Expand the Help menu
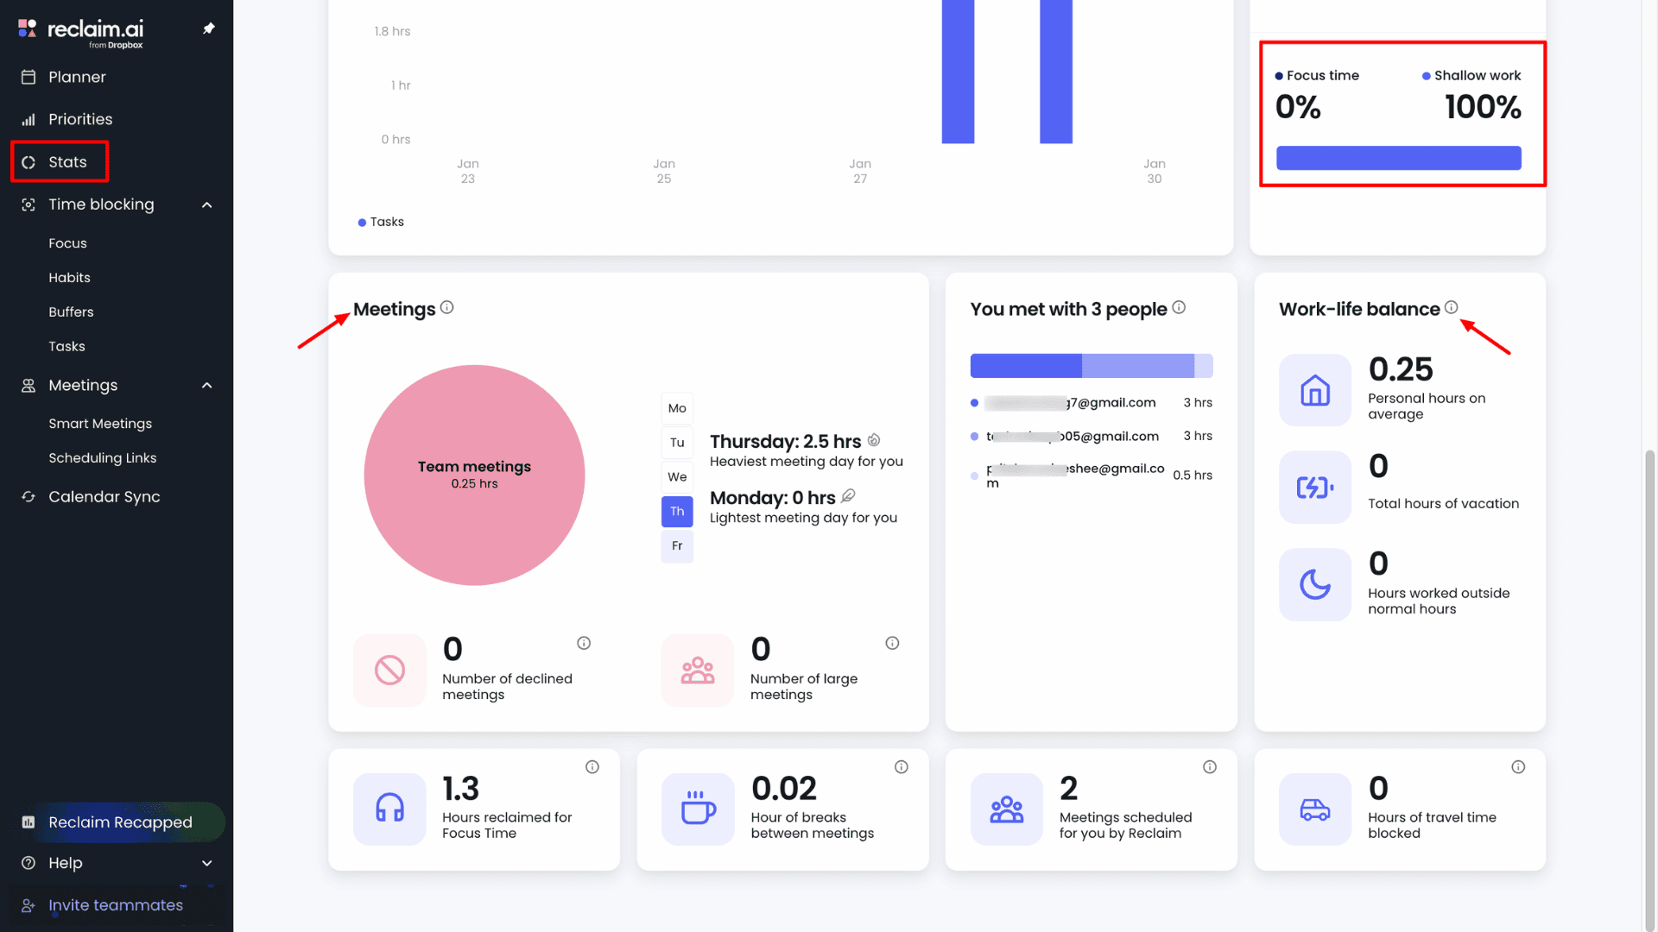1658x932 pixels. pyautogui.click(x=206, y=863)
